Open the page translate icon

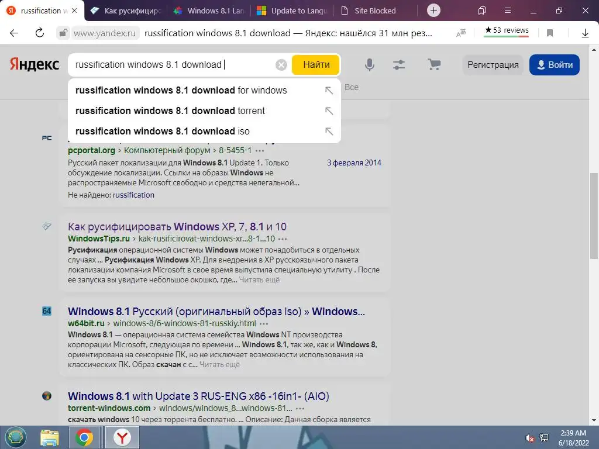(x=461, y=33)
